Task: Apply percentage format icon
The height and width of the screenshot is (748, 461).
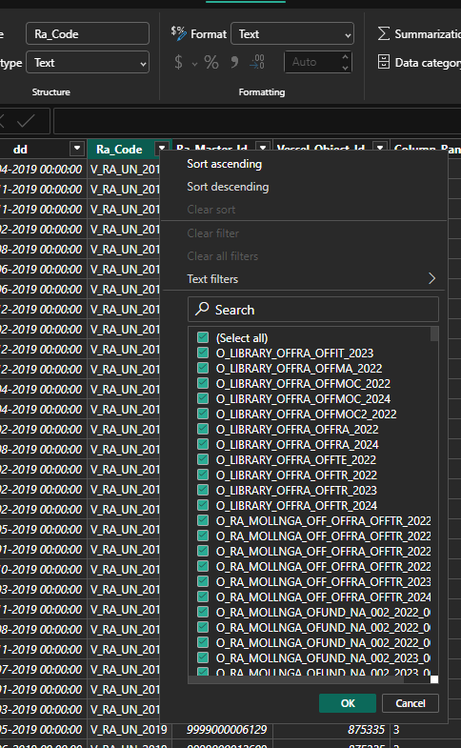Action: point(211,62)
